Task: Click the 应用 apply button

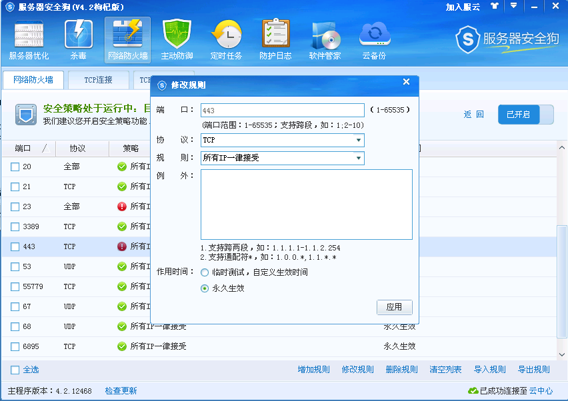Action: [394, 307]
